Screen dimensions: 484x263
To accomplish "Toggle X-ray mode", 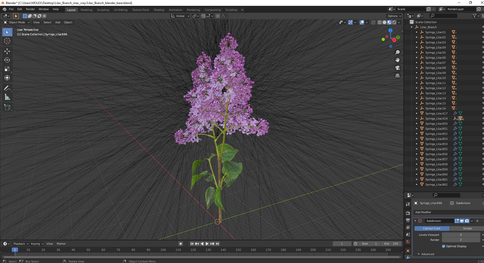I will coord(373,22).
